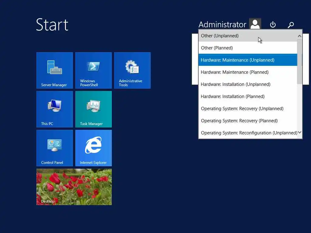Select Operating System: Recovery (Unplanned)
The image size is (311, 233).
[248, 108]
